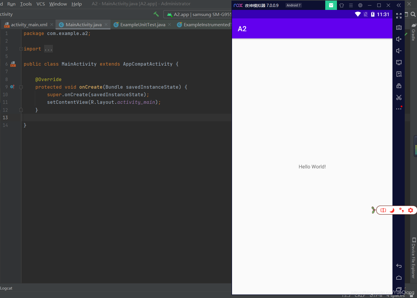Expand the folded import block
This screenshot has width=417, height=298.
[21, 49]
